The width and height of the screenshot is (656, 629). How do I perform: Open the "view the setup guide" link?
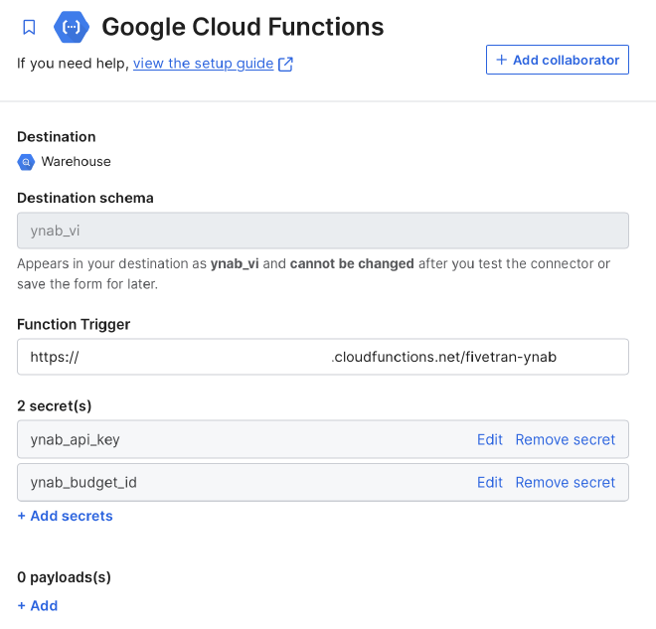pyautogui.click(x=203, y=64)
